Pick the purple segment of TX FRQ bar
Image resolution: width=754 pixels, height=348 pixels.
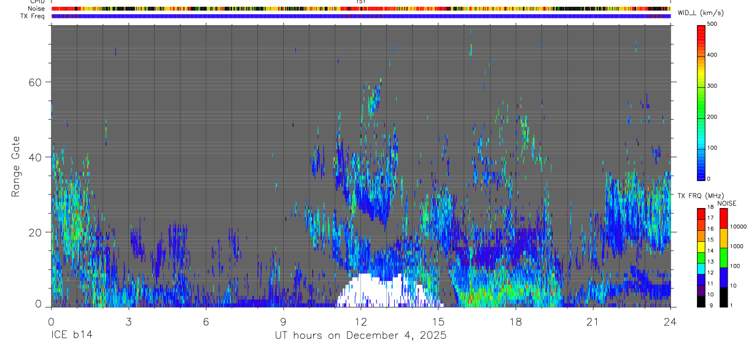(701, 290)
